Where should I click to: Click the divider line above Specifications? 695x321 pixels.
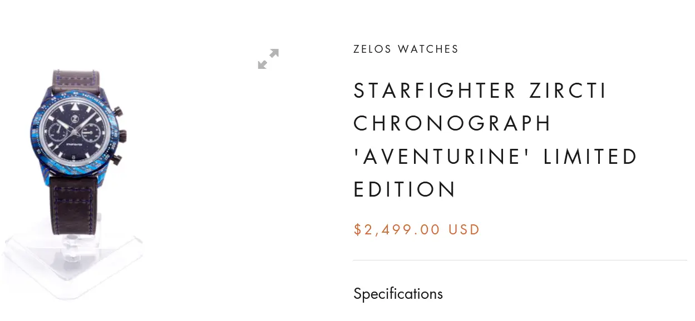click(520, 260)
